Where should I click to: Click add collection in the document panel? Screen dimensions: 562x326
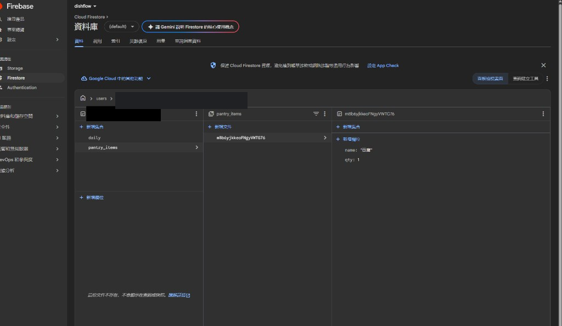[348, 127]
